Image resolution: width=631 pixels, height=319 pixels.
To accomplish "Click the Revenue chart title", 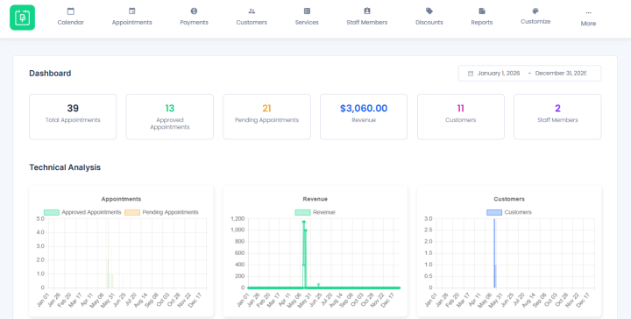I will tap(315, 199).
